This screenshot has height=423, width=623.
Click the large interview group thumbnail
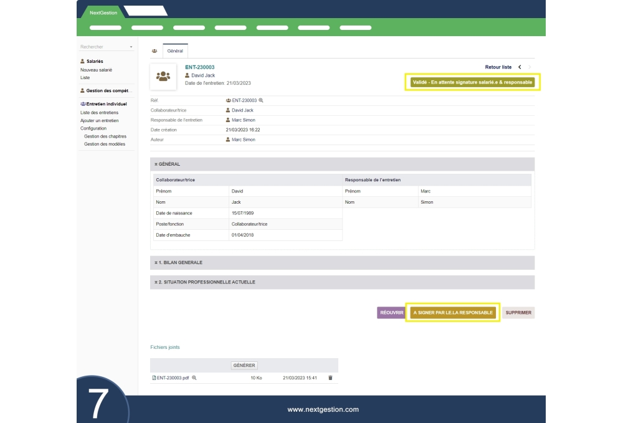[163, 76]
